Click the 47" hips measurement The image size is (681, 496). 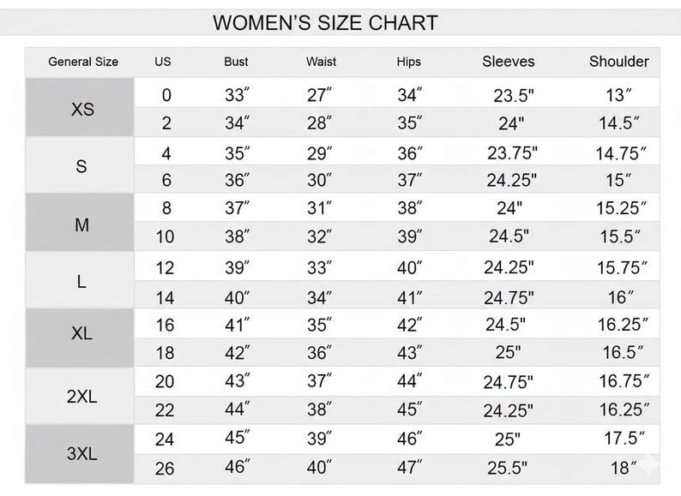point(410,468)
